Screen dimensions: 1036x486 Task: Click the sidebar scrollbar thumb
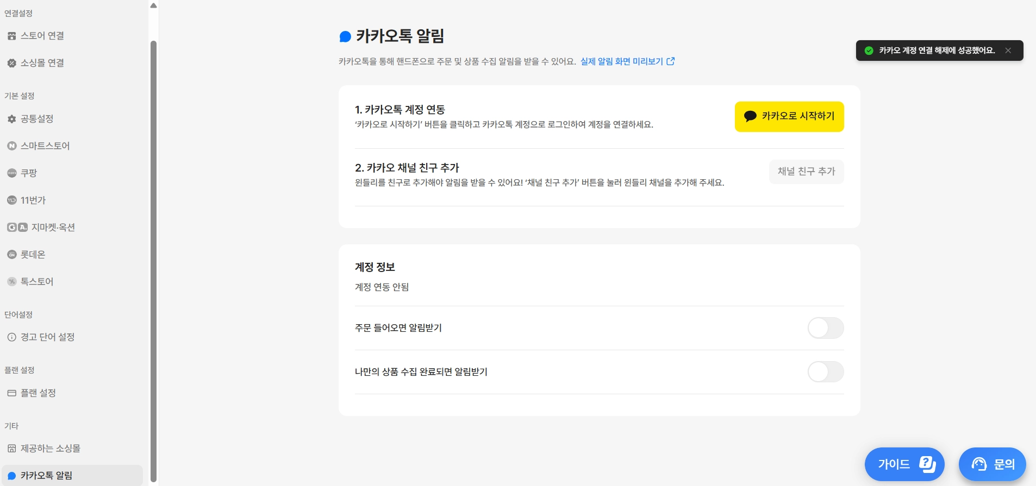pos(153,261)
